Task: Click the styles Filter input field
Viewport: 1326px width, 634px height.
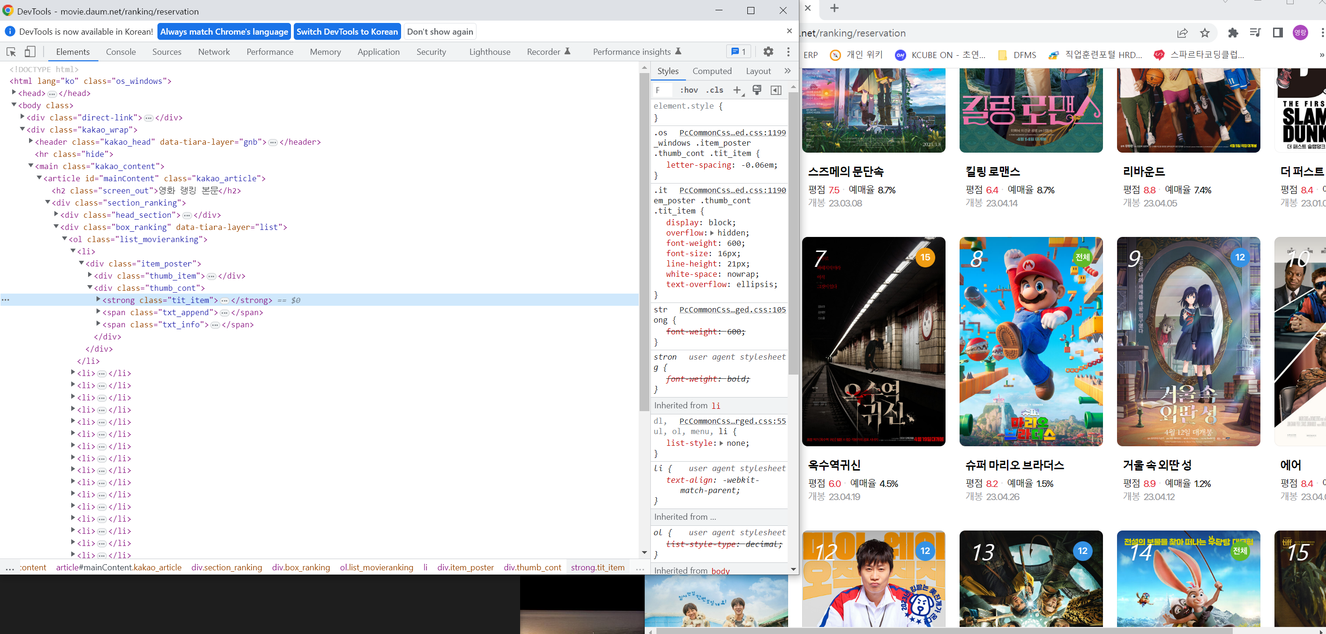Action: pyautogui.click(x=662, y=90)
